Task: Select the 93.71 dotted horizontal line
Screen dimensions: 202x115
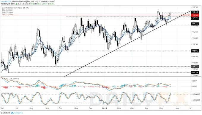Action: (x=105, y=66)
